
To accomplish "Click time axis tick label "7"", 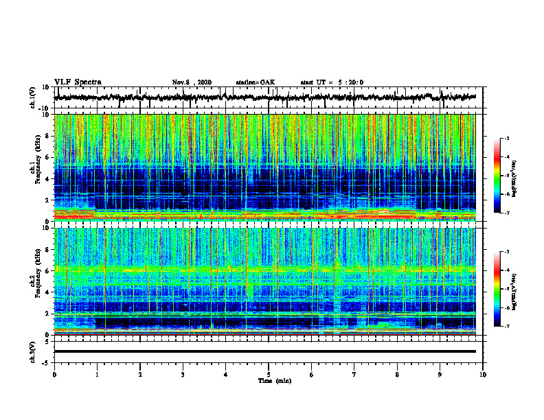I will tap(354, 375).
